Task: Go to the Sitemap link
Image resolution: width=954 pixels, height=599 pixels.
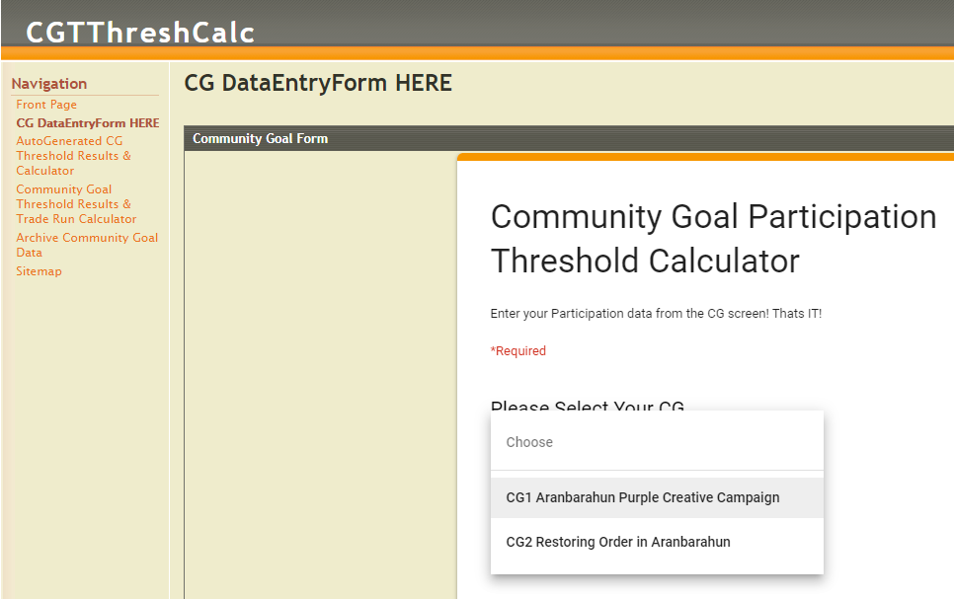Action: click(x=39, y=271)
